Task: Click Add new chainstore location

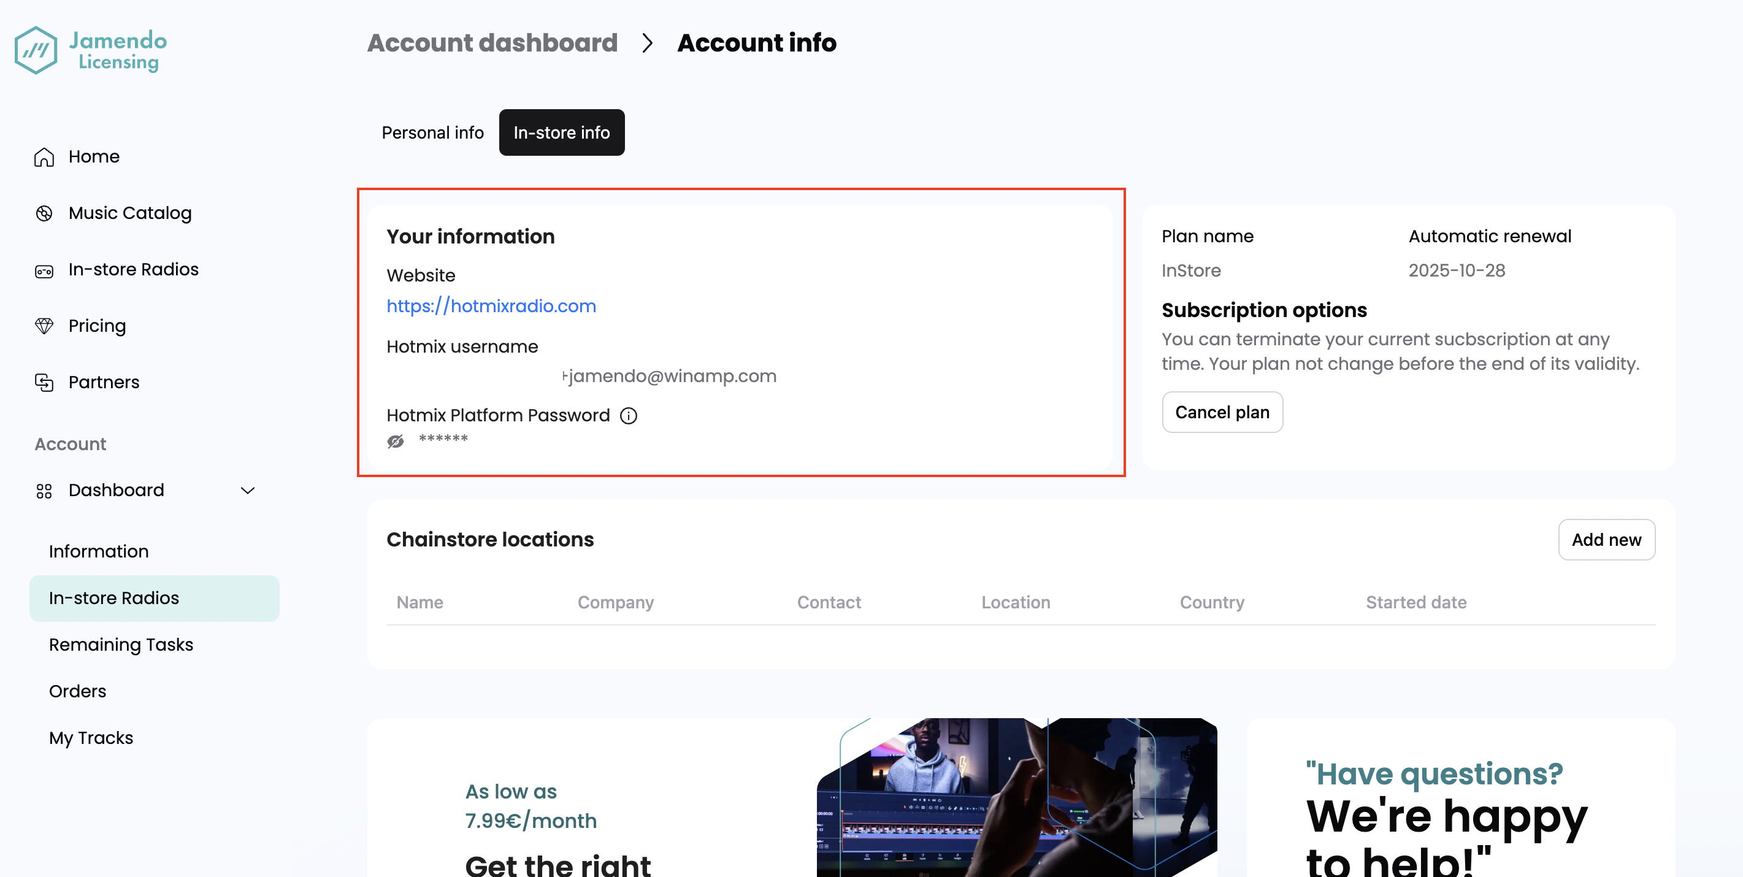Action: pyautogui.click(x=1606, y=540)
